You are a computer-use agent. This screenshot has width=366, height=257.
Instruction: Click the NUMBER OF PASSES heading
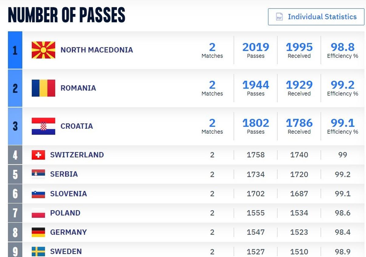66,15
